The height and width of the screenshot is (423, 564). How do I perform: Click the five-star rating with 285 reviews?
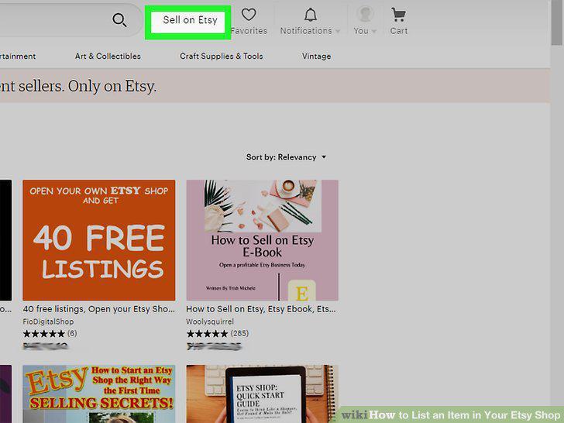coord(217,333)
